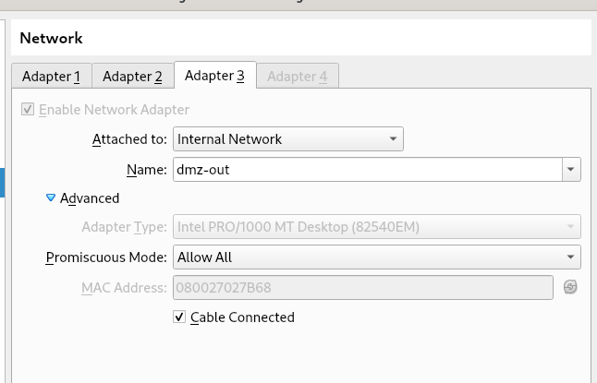Collapse the Advanced section triangle
The image size is (597, 383).
(x=51, y=197)
